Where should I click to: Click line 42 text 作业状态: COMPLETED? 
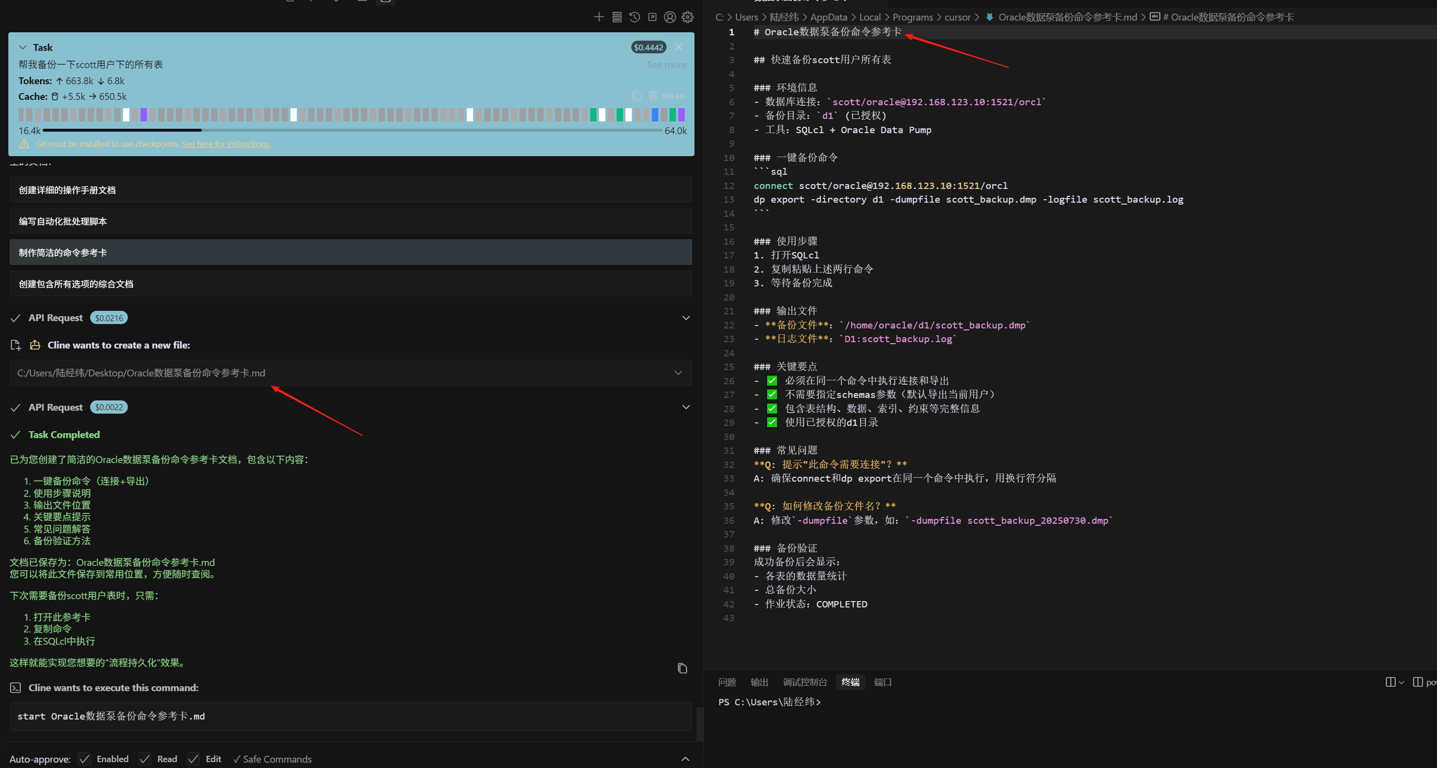tap(816, 604)
